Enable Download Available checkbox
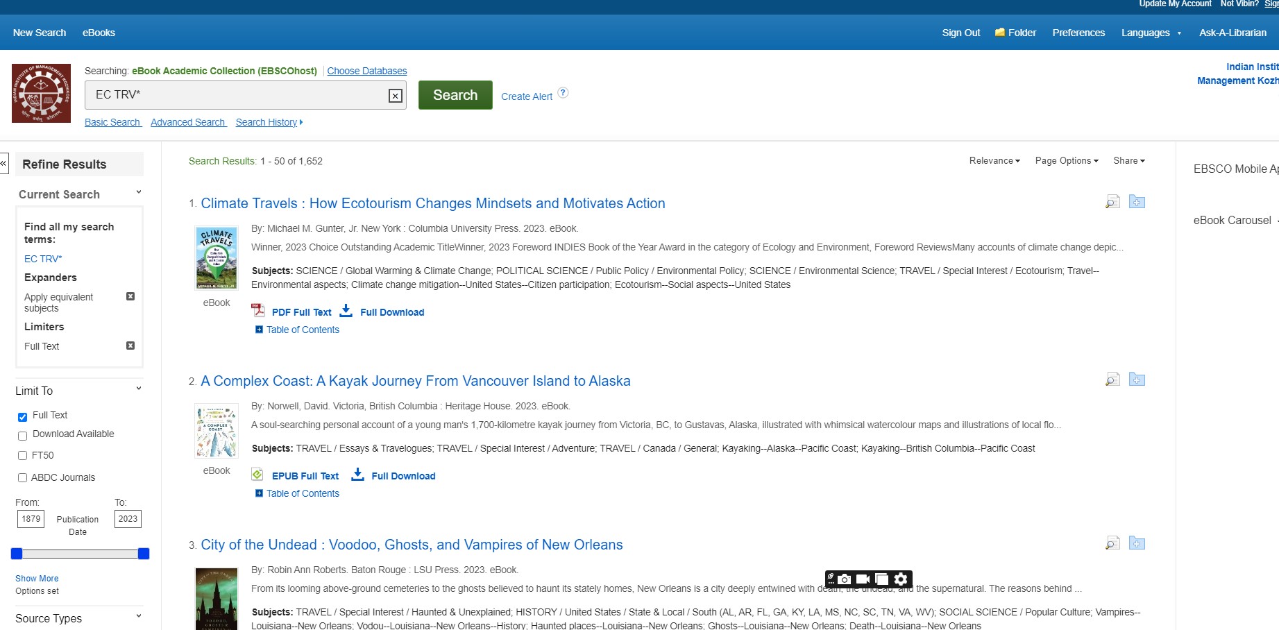This screenshot has height=630, width=1279. 22,436
